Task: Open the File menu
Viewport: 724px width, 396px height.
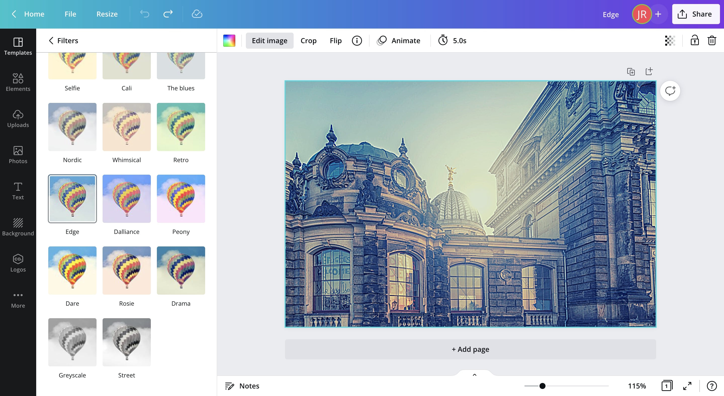Action: point(70,14)
